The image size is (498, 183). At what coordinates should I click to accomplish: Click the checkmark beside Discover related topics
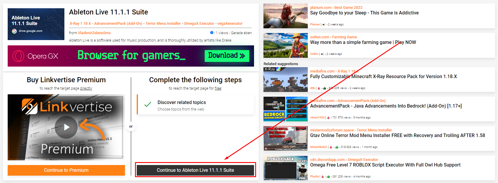(x=148, y=104)
